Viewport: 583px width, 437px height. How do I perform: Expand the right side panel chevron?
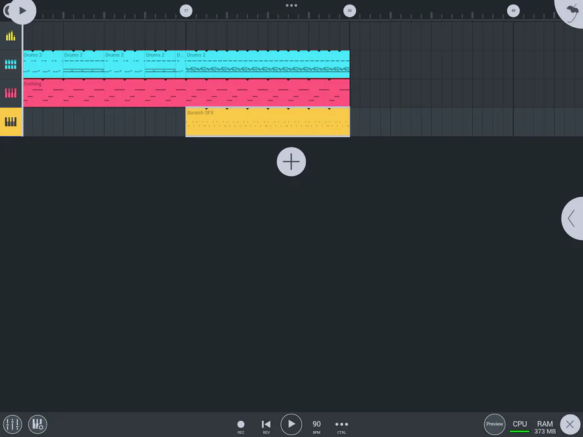pos(571,219)
